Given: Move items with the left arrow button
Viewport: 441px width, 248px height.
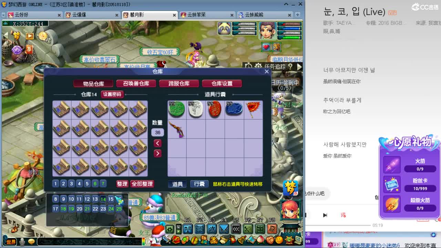Looking at the screenshot, I should (157, 143).
